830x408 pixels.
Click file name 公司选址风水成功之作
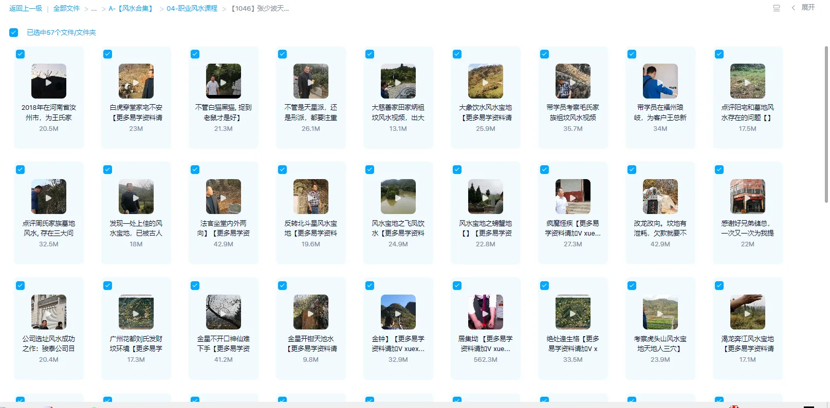[49, 343]
